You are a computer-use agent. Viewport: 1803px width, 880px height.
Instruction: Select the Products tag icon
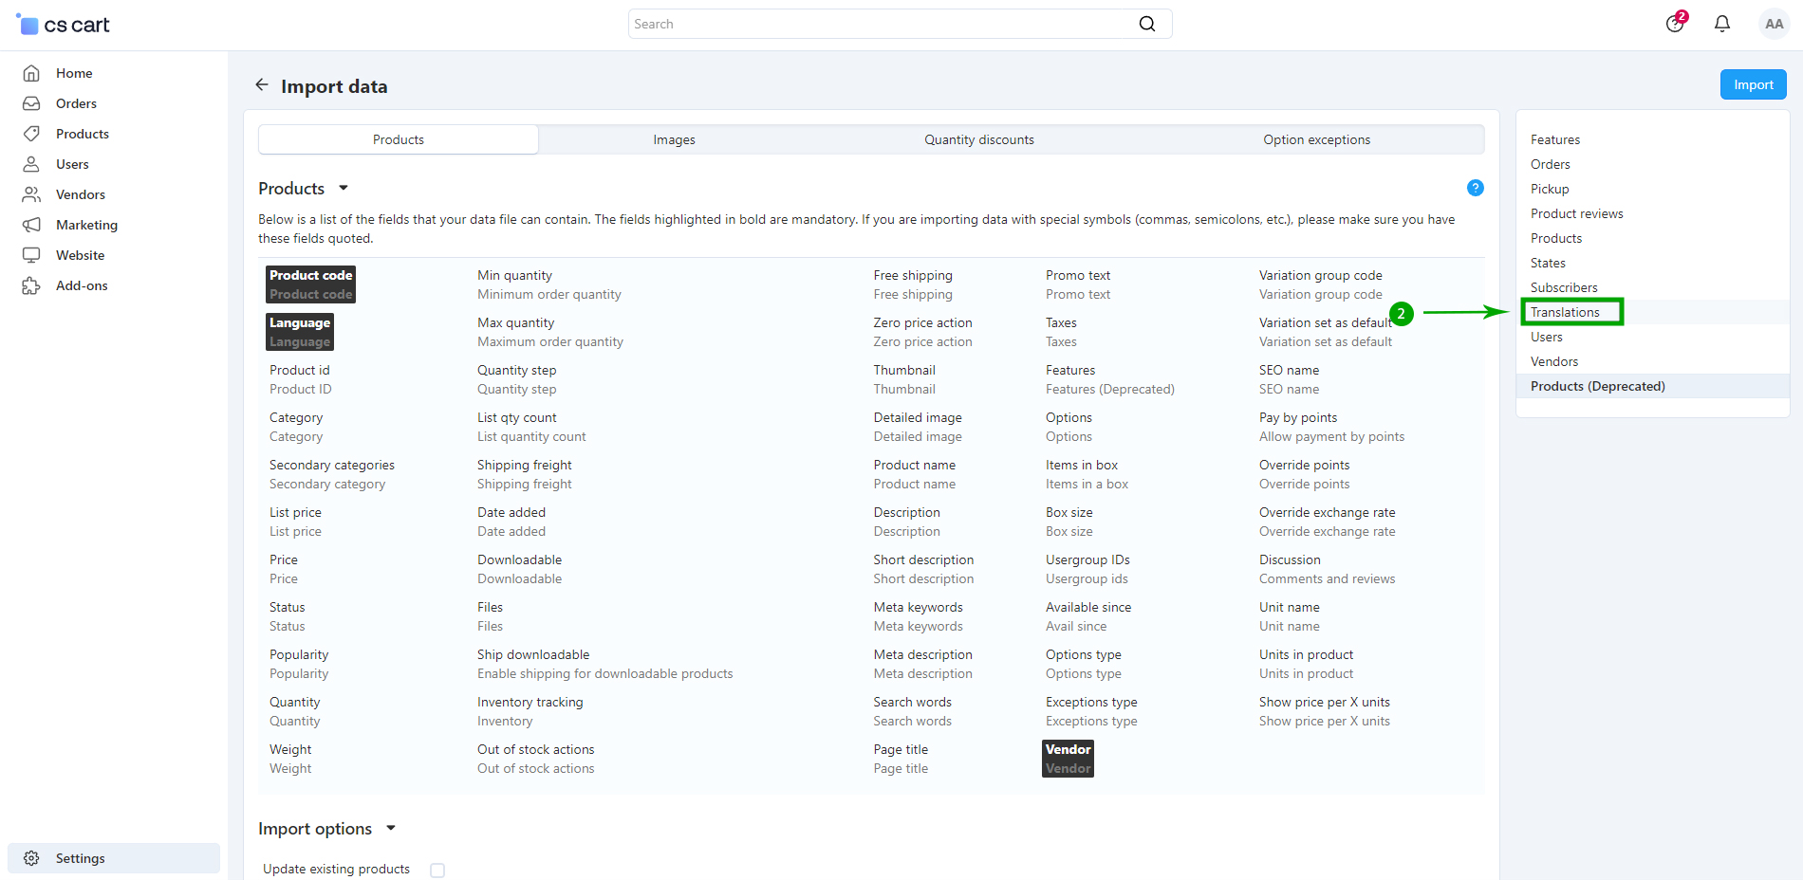pyautogui.click(x=31, y=134)
